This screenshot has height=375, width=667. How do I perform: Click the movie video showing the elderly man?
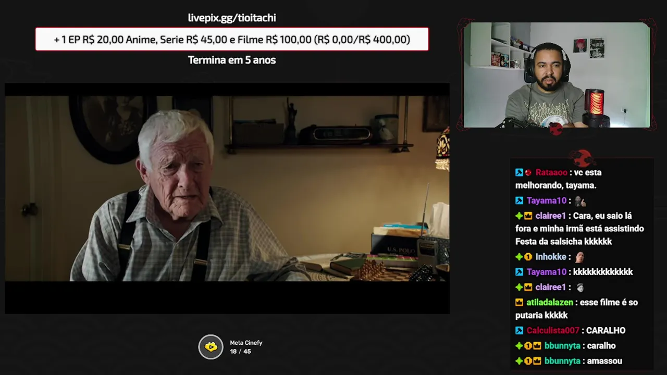tap(227, 198)
